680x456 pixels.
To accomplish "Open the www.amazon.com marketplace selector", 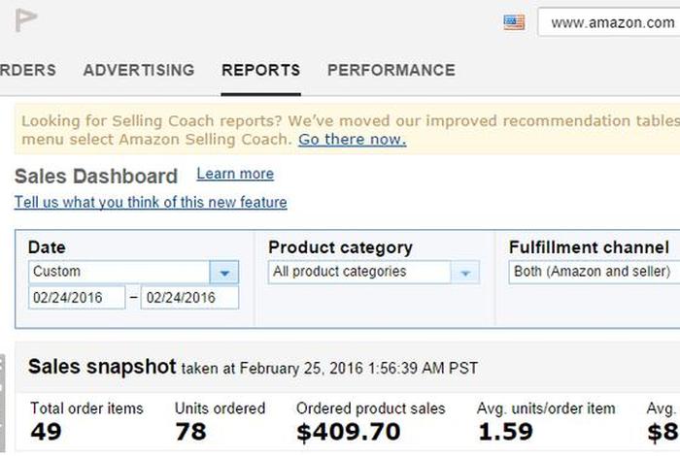I will tap(610, 22).
